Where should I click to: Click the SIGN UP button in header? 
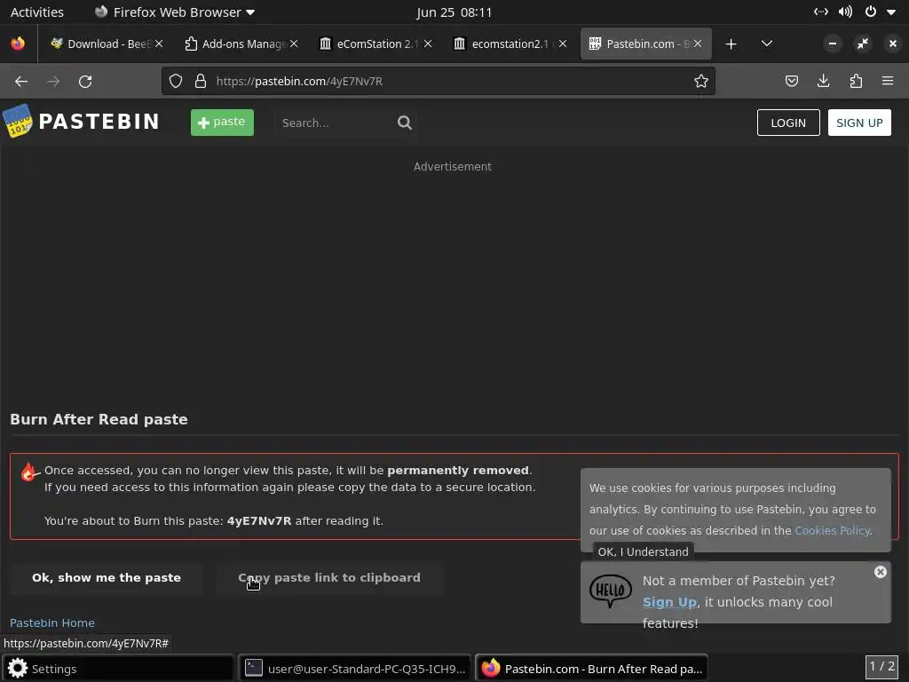859,123
